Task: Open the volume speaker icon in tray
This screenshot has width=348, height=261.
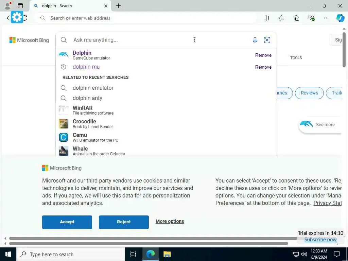Action: [304, 254]
